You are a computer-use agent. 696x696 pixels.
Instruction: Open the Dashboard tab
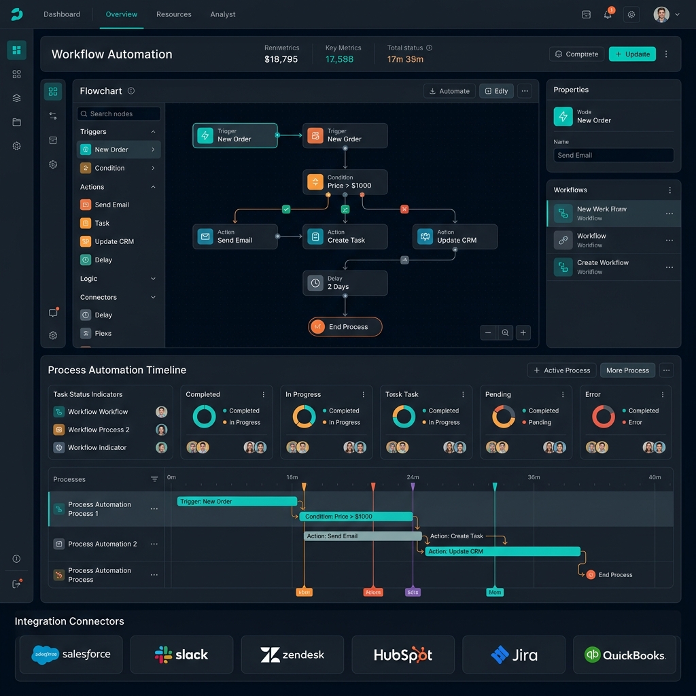(62, 14)
